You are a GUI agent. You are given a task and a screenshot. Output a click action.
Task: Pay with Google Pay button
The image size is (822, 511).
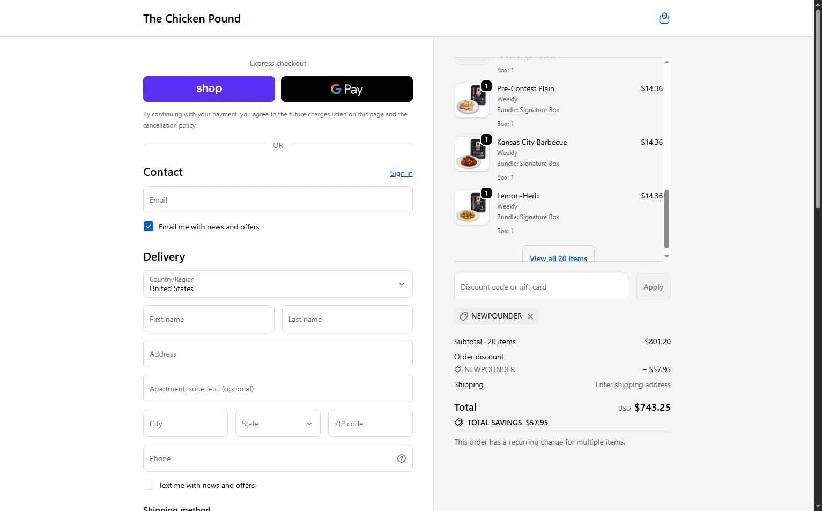coord(347,89)
